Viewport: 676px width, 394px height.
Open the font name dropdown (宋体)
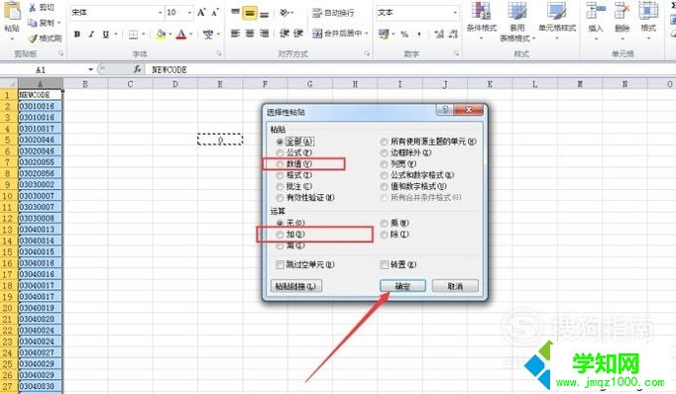pos(160,13)
